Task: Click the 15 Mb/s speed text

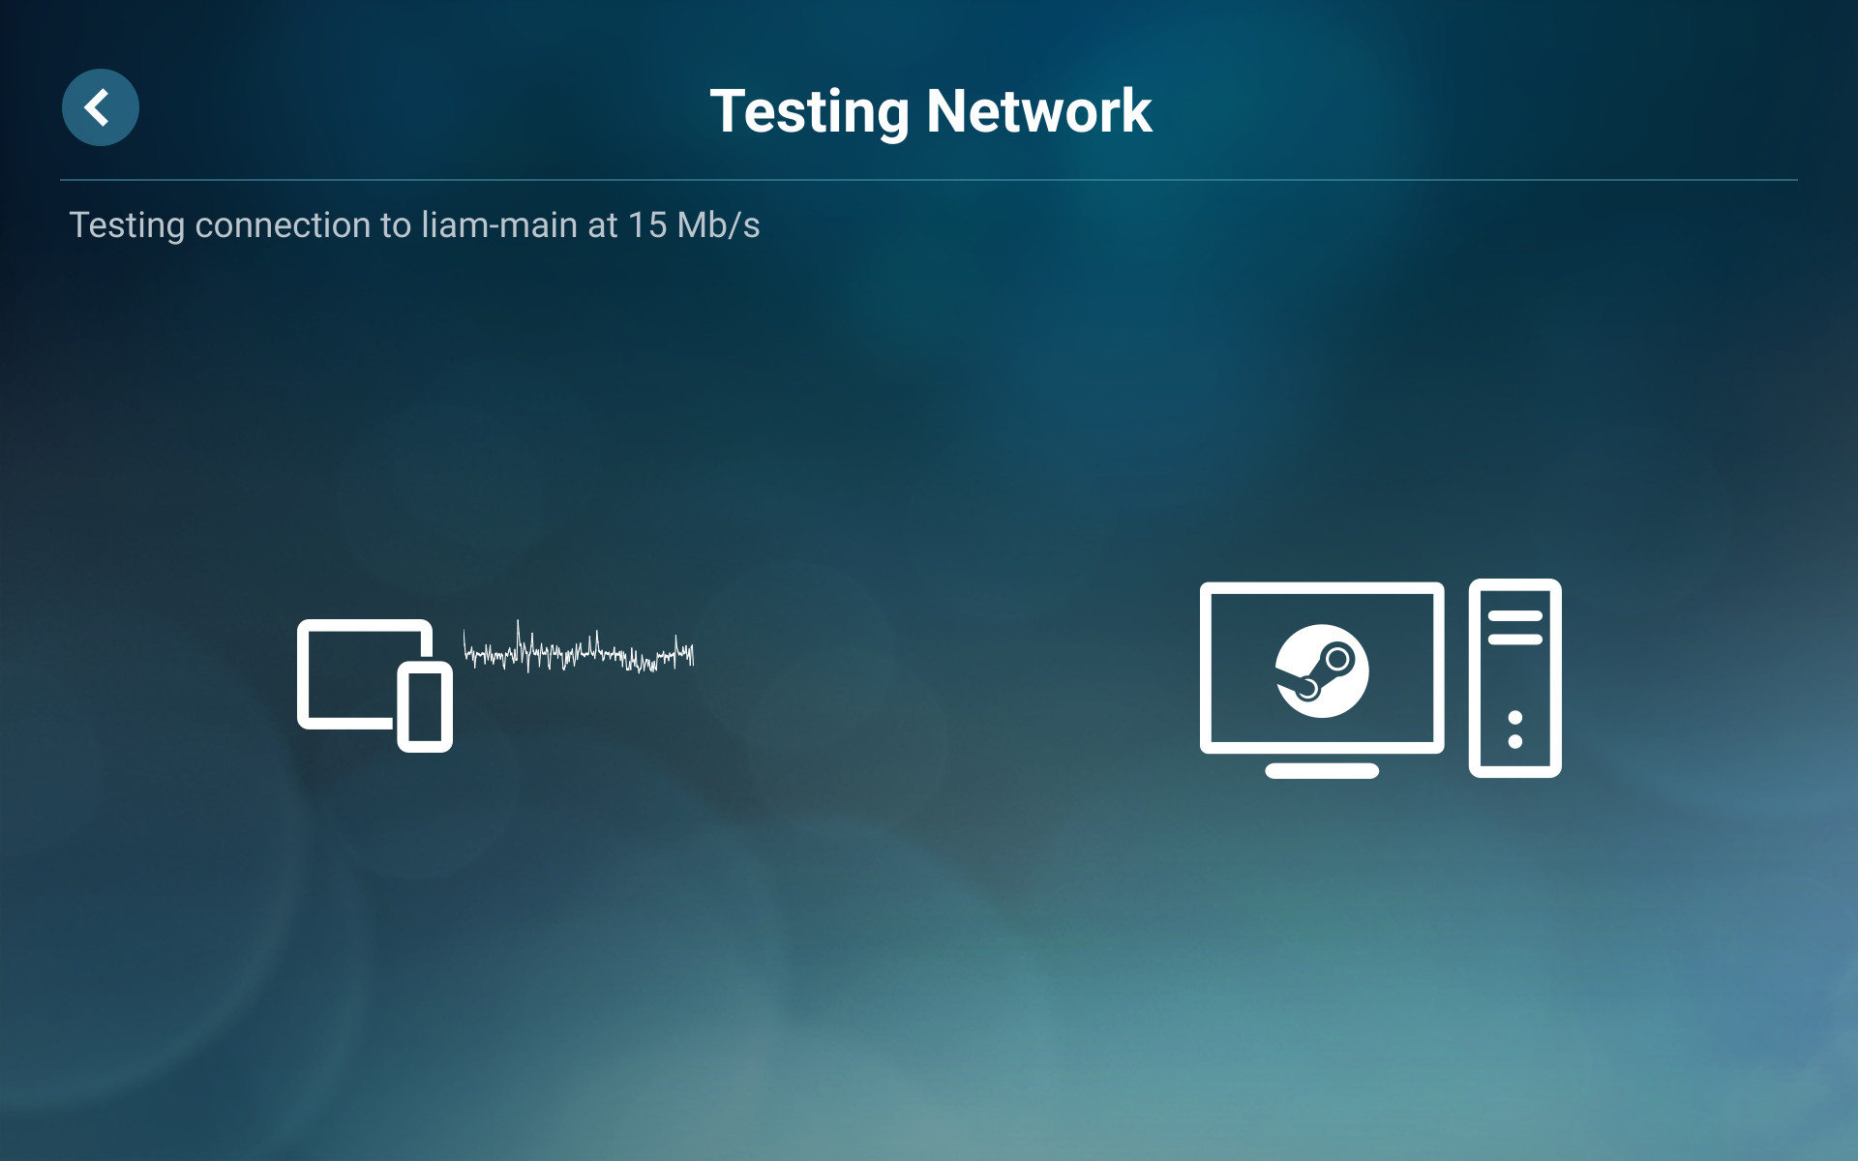Action: 694,225
